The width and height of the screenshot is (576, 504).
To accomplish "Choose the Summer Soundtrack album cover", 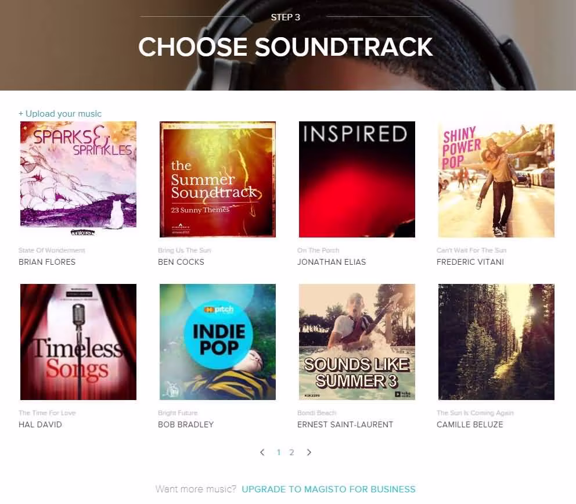I will 218,179.
